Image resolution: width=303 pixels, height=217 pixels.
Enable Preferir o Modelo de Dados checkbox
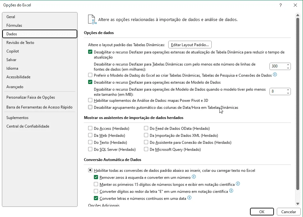pos(90,75)
